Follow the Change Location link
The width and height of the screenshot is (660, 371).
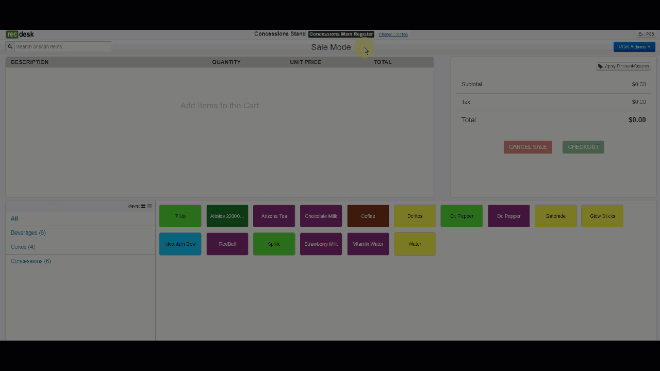[393, 35]
